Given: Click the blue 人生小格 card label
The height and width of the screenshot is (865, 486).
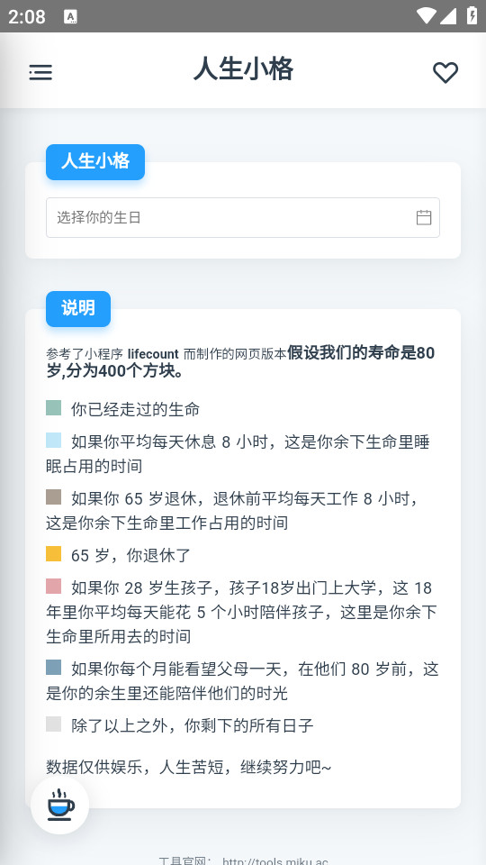Looking at the screenshot, I should click(x=95, y=161).
